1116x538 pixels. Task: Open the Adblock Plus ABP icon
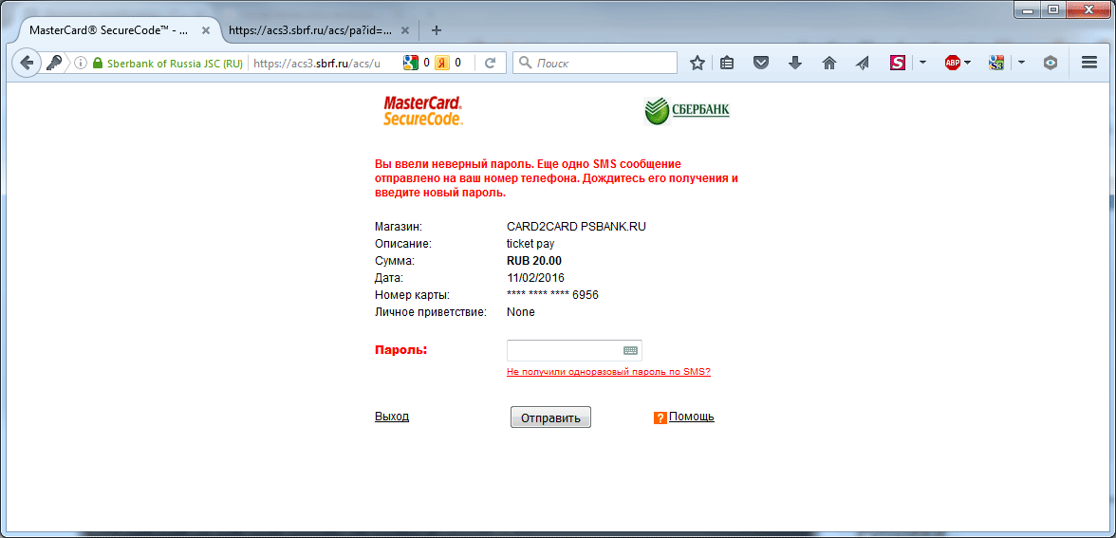953,63
